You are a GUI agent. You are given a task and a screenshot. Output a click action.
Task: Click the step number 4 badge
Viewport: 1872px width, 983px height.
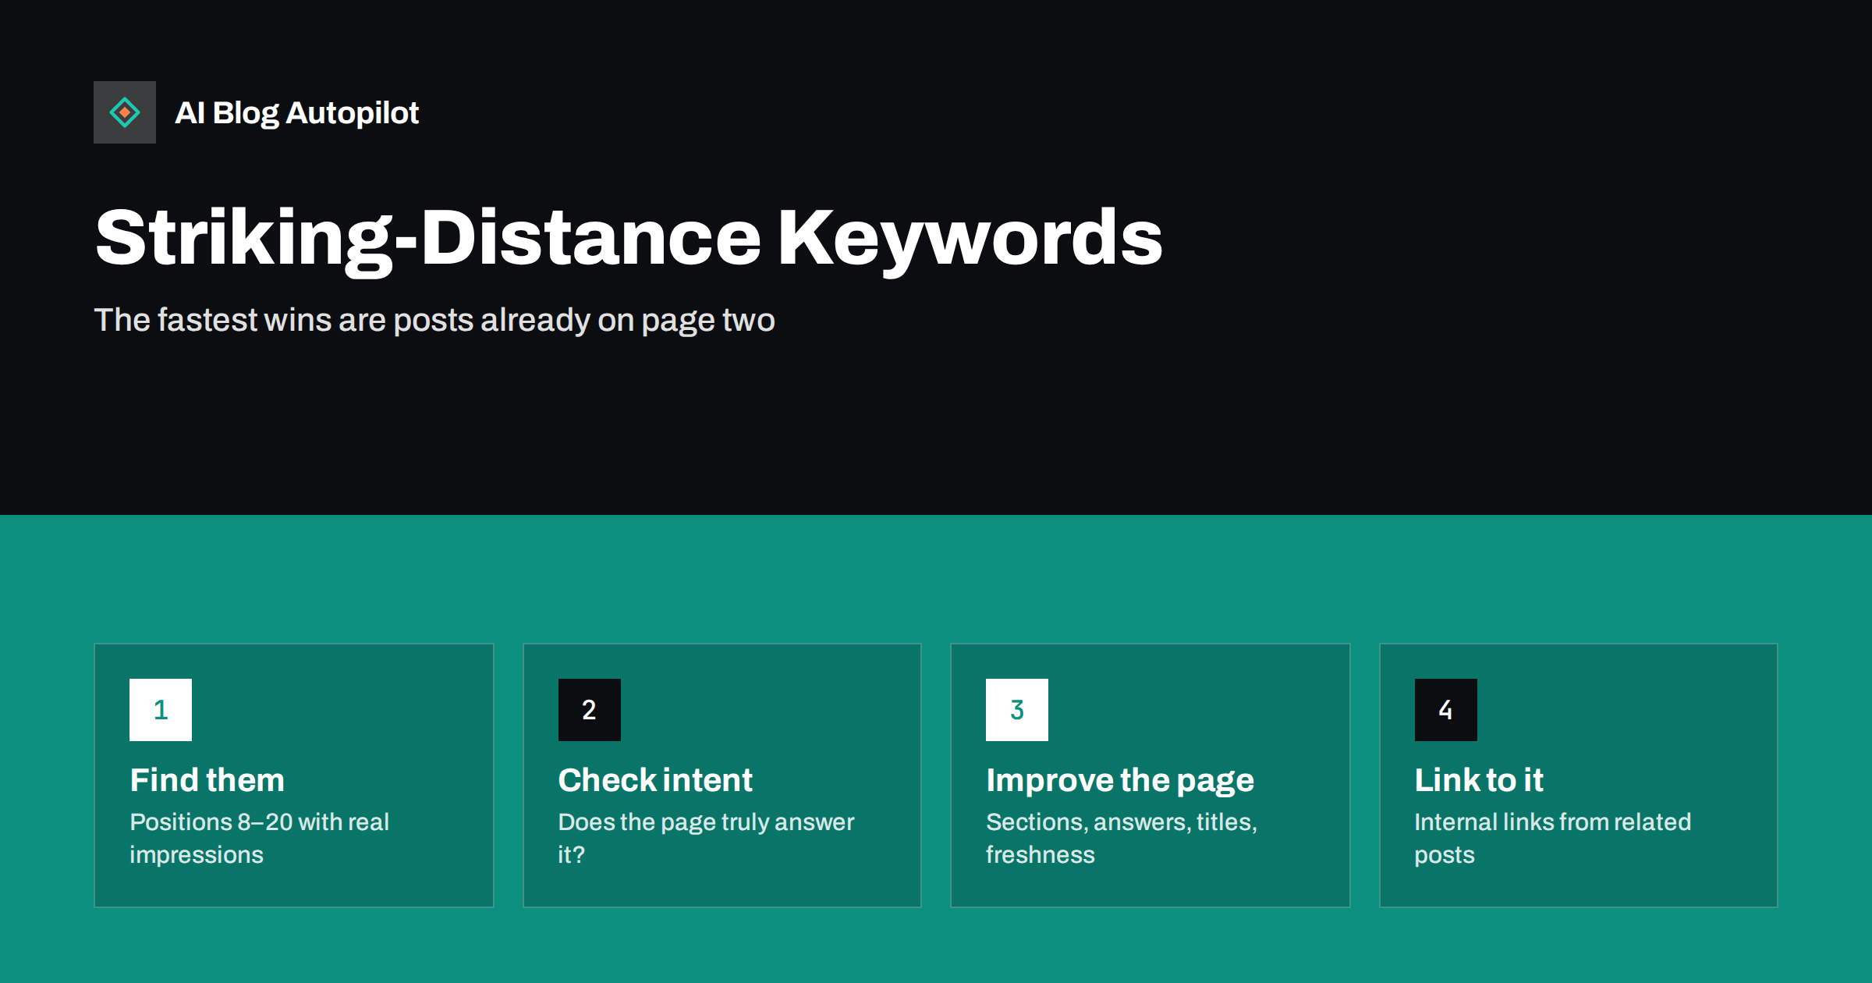pos(1446,710)
